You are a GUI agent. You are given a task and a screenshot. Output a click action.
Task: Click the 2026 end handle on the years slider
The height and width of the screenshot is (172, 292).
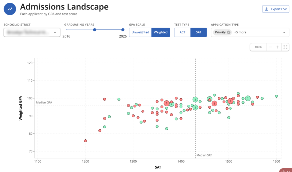click(123, 30)
